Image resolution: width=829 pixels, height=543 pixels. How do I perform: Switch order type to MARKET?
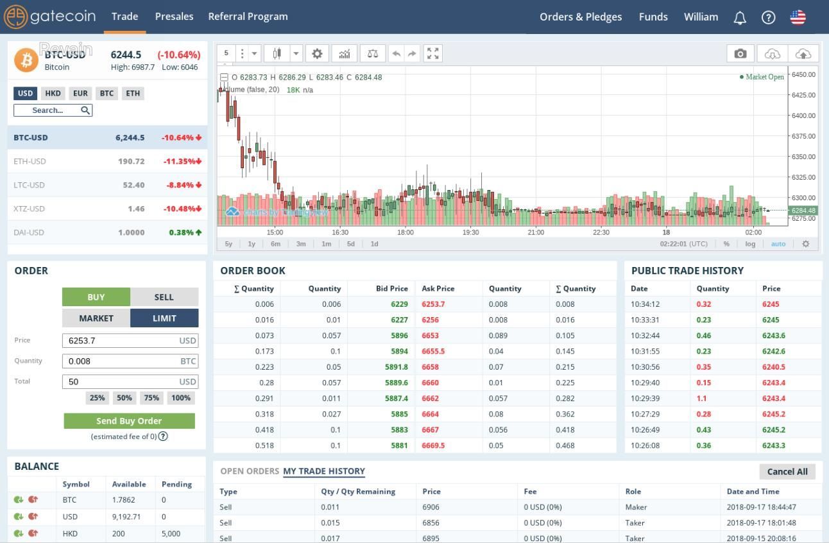pyautogui.click(x=96, y=318)
